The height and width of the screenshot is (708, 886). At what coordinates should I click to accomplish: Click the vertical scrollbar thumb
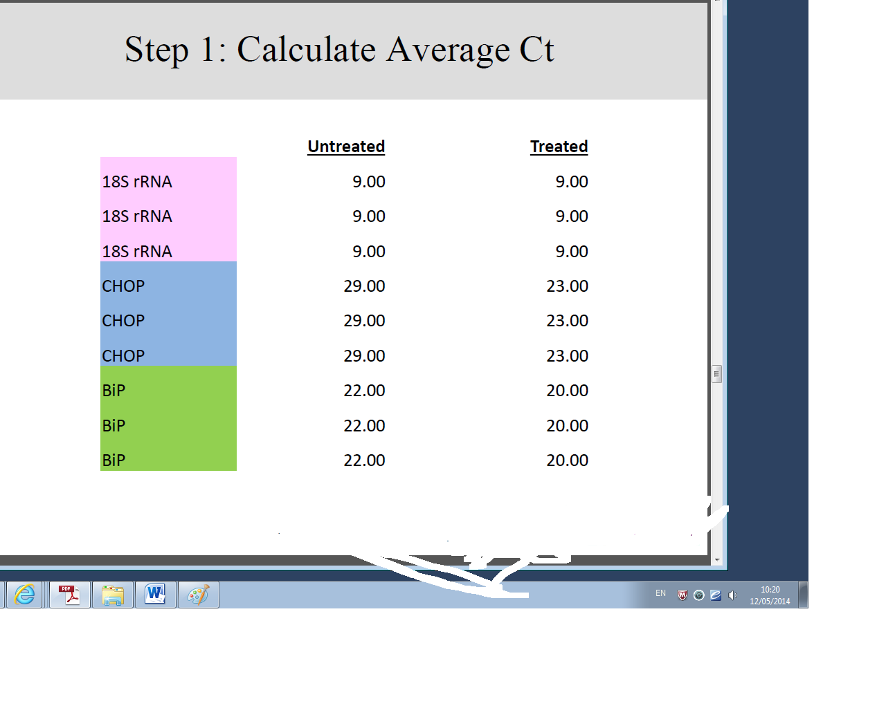[x=716, y=374]
